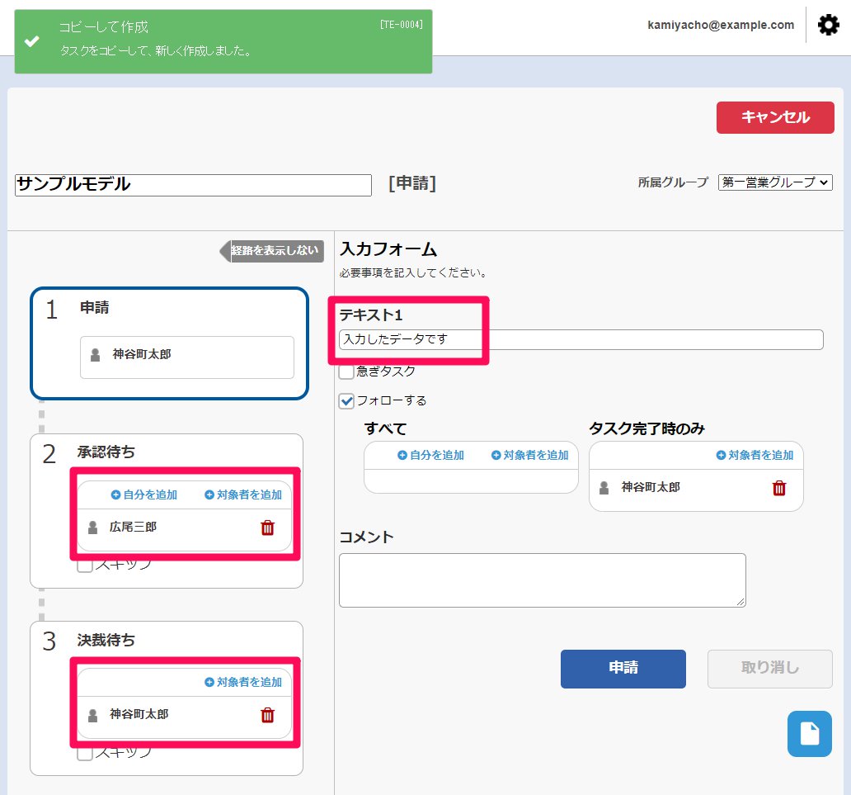Submit using the blue 申請 button
The height and width of the screenshot is (795, 851).
(x=623, y=669)
